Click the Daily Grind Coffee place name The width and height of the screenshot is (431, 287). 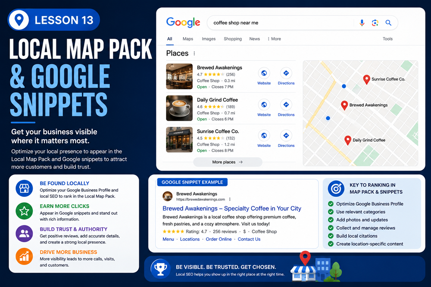coord(217,100)
